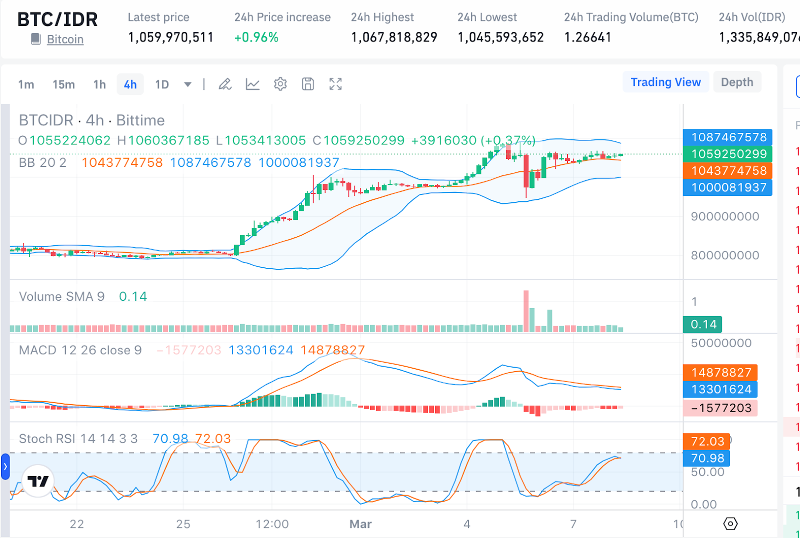800x538 pixels.
Task: Click the 1087467578 upper band price label
Action: tap(728, 137)
